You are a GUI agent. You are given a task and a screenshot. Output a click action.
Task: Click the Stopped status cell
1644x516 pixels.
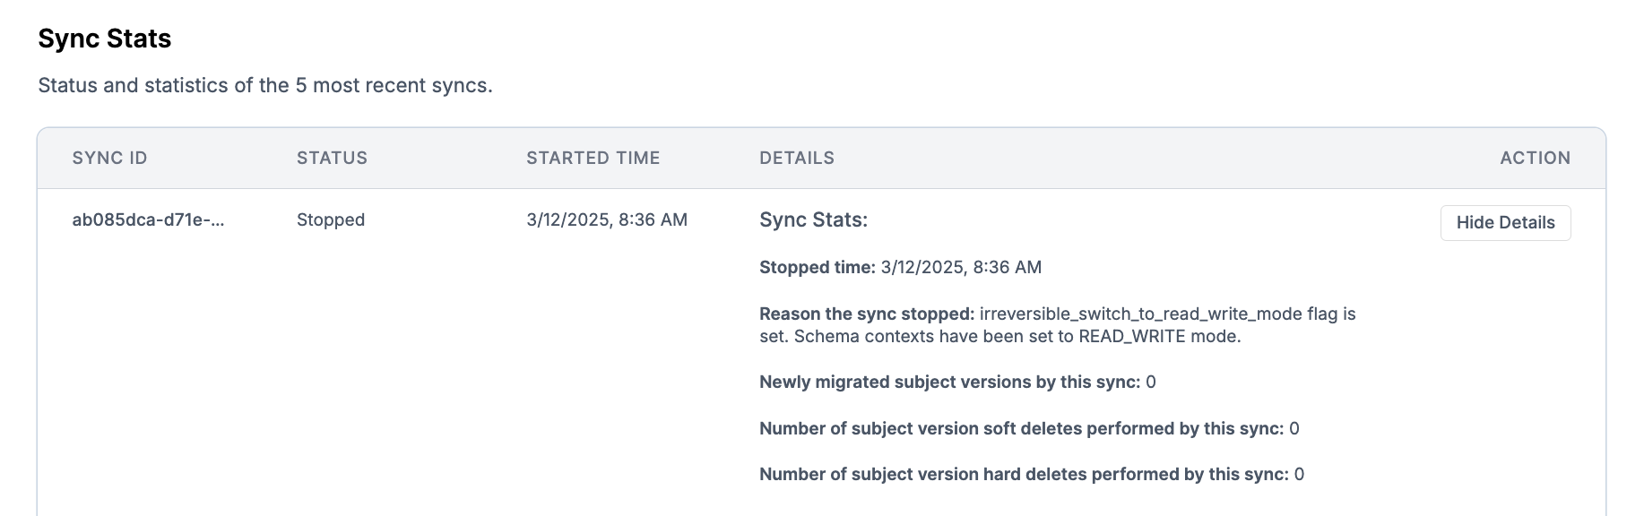click(x=330, y=220)
